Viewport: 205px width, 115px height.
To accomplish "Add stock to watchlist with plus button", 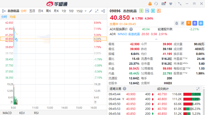I will (x=201, y=23).
